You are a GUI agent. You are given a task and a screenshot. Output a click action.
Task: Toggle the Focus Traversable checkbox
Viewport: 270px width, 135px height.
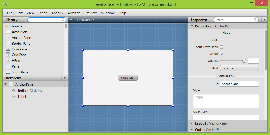[x=222, y=47]
